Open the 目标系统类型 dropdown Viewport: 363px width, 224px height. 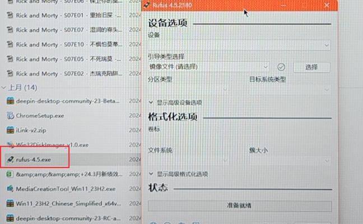coord(290,89)
